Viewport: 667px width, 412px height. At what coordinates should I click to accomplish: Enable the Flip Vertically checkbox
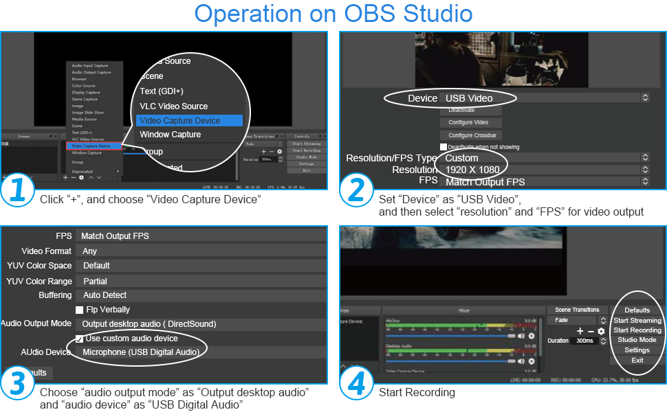[x=80, y=309]
